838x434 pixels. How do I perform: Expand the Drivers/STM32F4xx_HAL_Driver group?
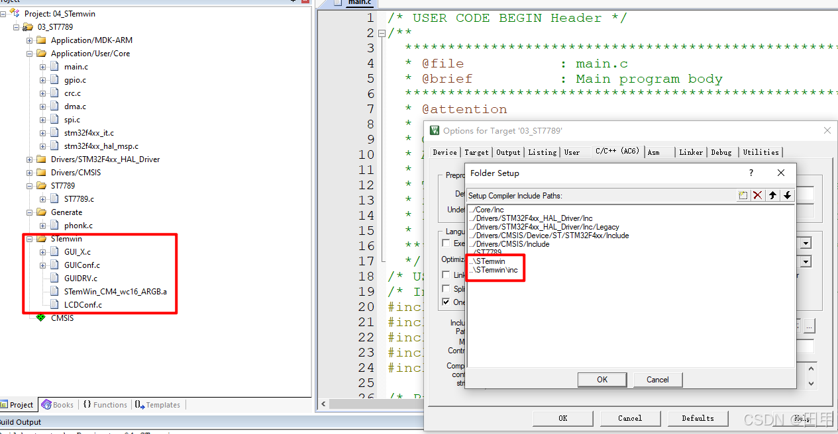point(30,159)
